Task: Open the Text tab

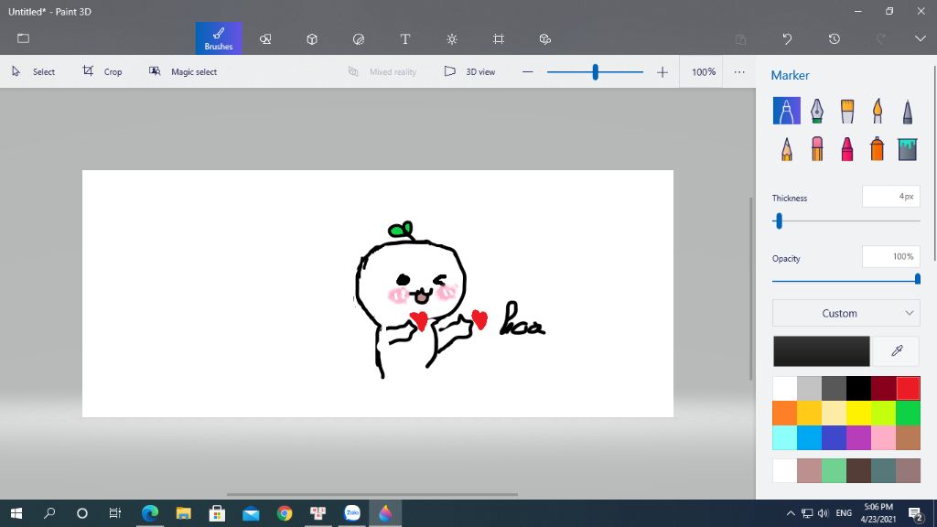Action: [x=405, y=38]
